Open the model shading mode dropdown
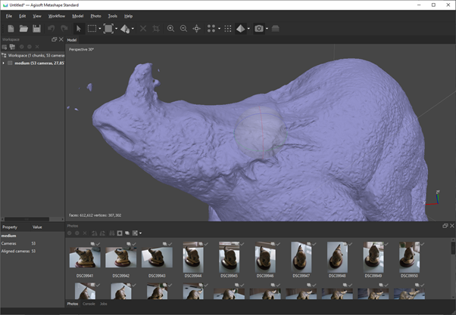 [x=249, y=29]
